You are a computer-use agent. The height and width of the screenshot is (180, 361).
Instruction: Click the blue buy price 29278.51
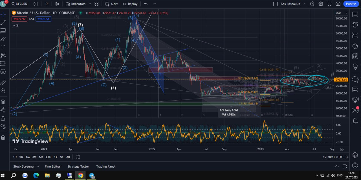tap(43, 19)
